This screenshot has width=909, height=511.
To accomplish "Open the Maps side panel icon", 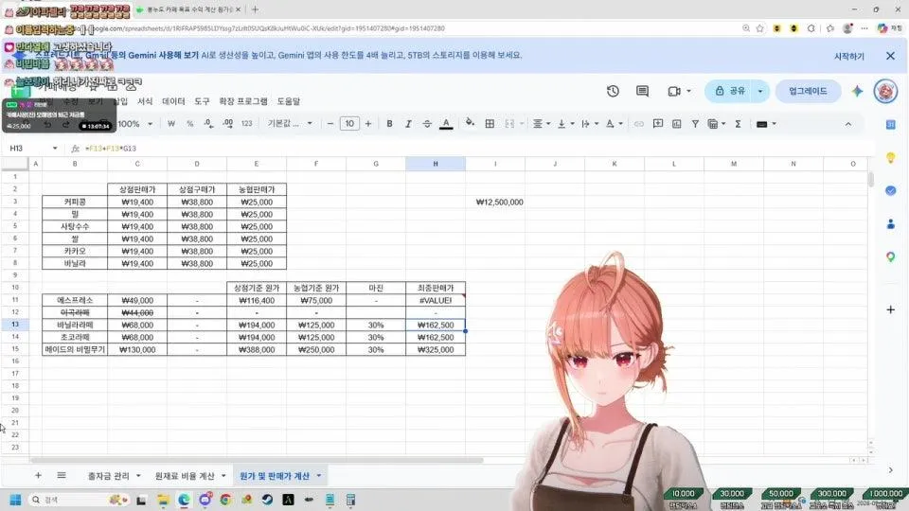I will point(890,256).
